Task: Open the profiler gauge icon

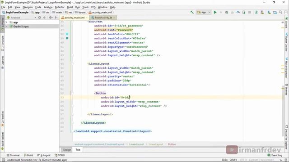Action: click(238, 12)
